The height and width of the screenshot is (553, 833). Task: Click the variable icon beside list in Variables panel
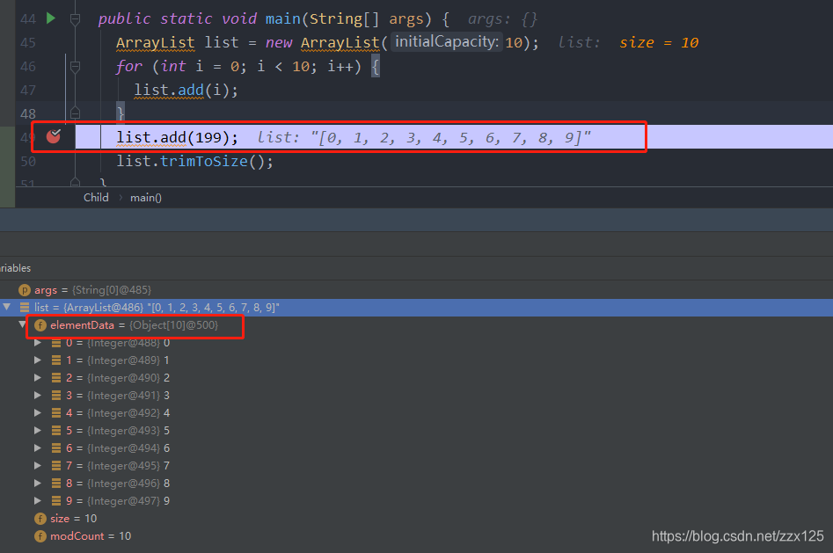click(x=24, y=307)
